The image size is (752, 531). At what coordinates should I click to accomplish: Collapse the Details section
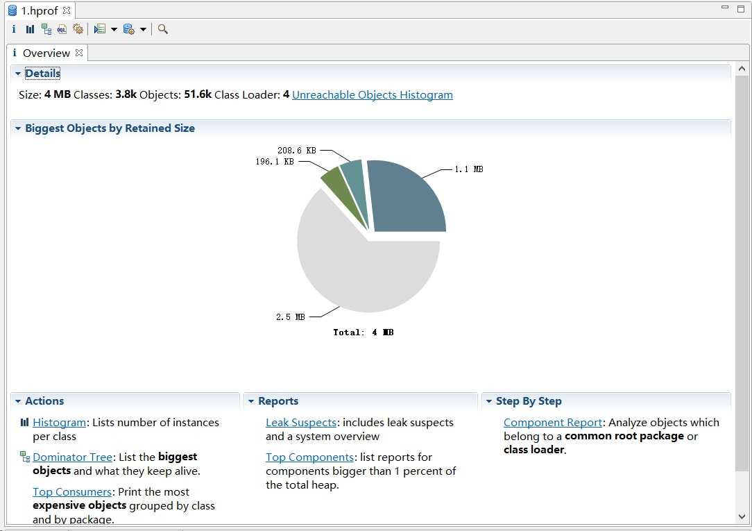(x=18, y=74)
